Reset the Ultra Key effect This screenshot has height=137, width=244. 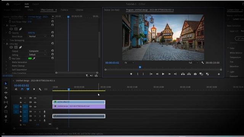(x=53, y=43)
